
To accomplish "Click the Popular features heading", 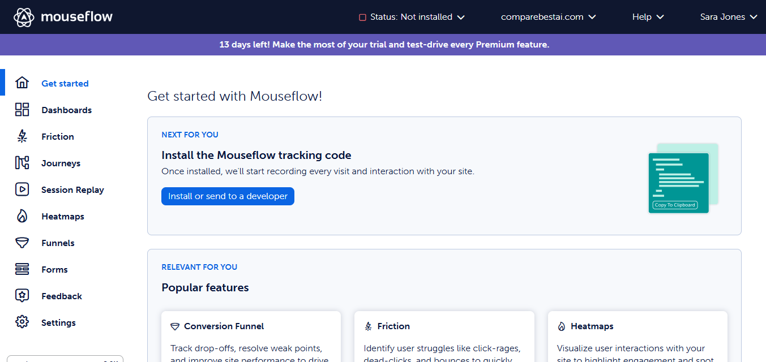I will click(205, 288).
